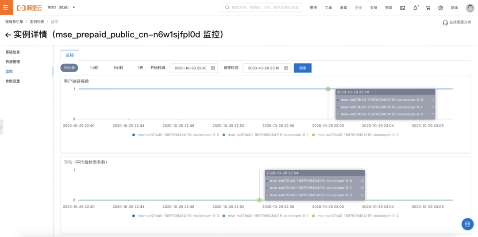
Task: Open the 支持 menu
Action: tap(374, 8)
